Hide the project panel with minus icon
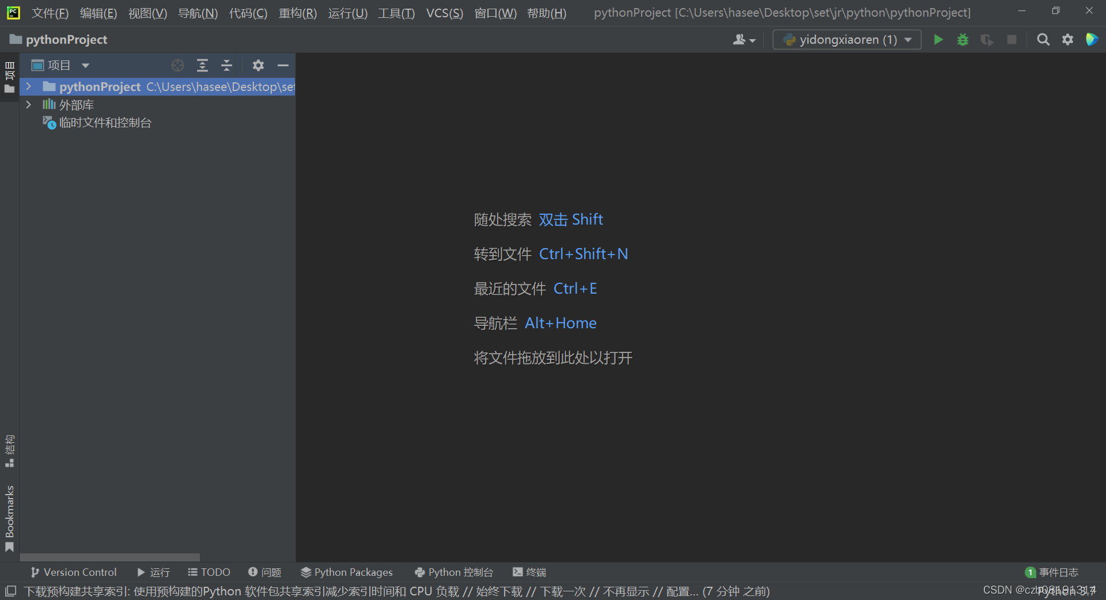Viewport: 1106px width, 600px height. 283,66
